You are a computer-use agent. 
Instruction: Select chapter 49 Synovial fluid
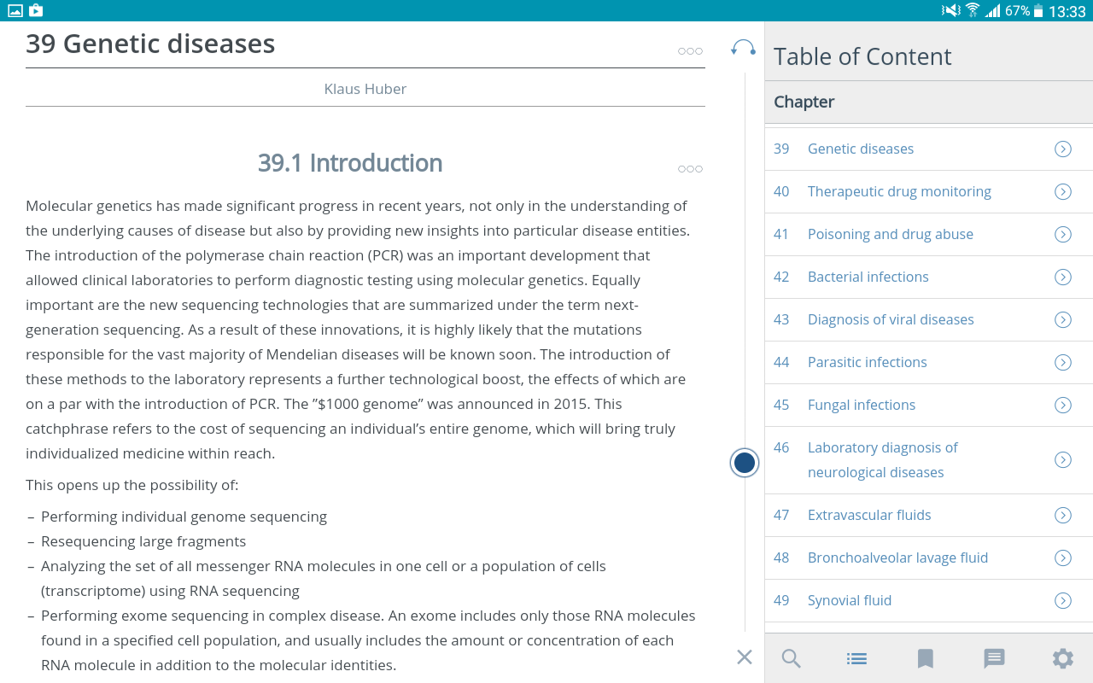(x=849, y=601)
